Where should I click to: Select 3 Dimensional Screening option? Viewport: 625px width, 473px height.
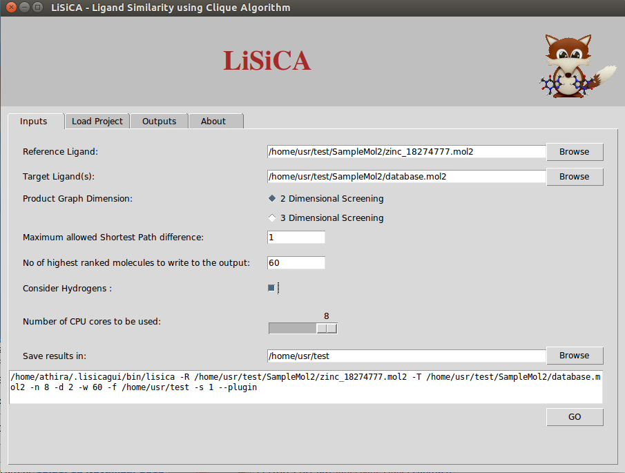(x=271, y=218)
